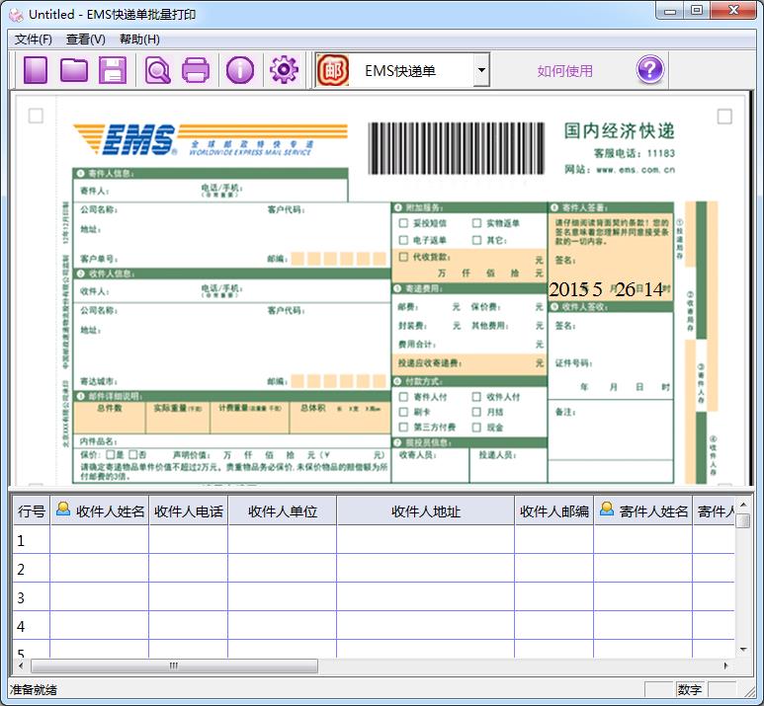Click the 收件人电话 column header
This screenshot has height=706, width=764.
(188, 510)
